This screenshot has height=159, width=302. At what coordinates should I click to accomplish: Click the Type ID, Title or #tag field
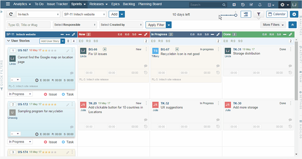click(x=29, y=25)
